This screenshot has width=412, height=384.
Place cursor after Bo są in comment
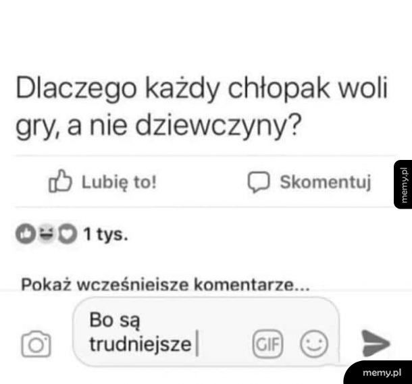pos(140,320)
